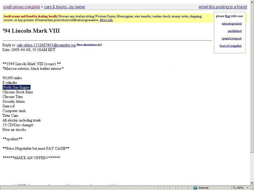Click the 15 CD/Disc changer line
254x190 pixels.
(18, 125)
